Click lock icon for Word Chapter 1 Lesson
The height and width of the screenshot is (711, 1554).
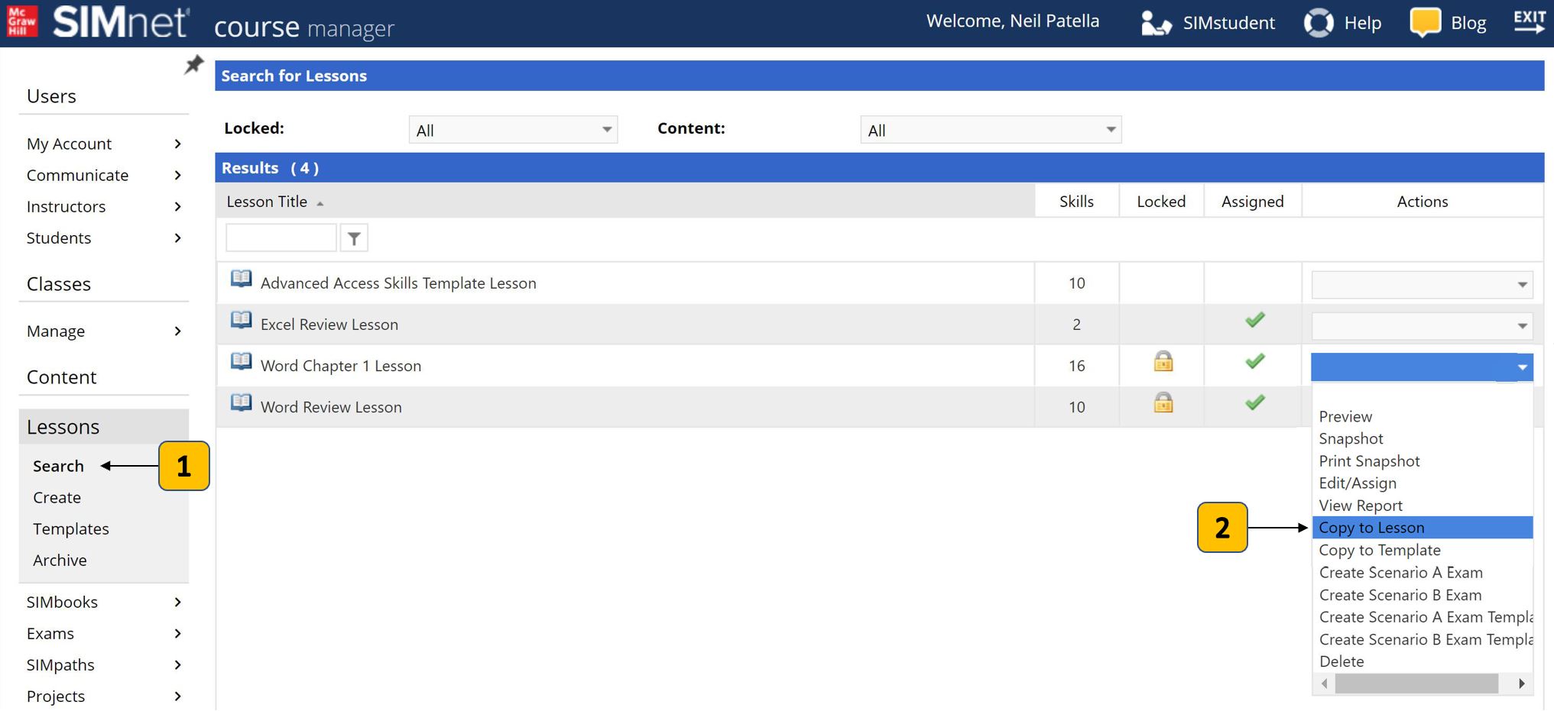pyautogui.click(x=1163, y=361)
